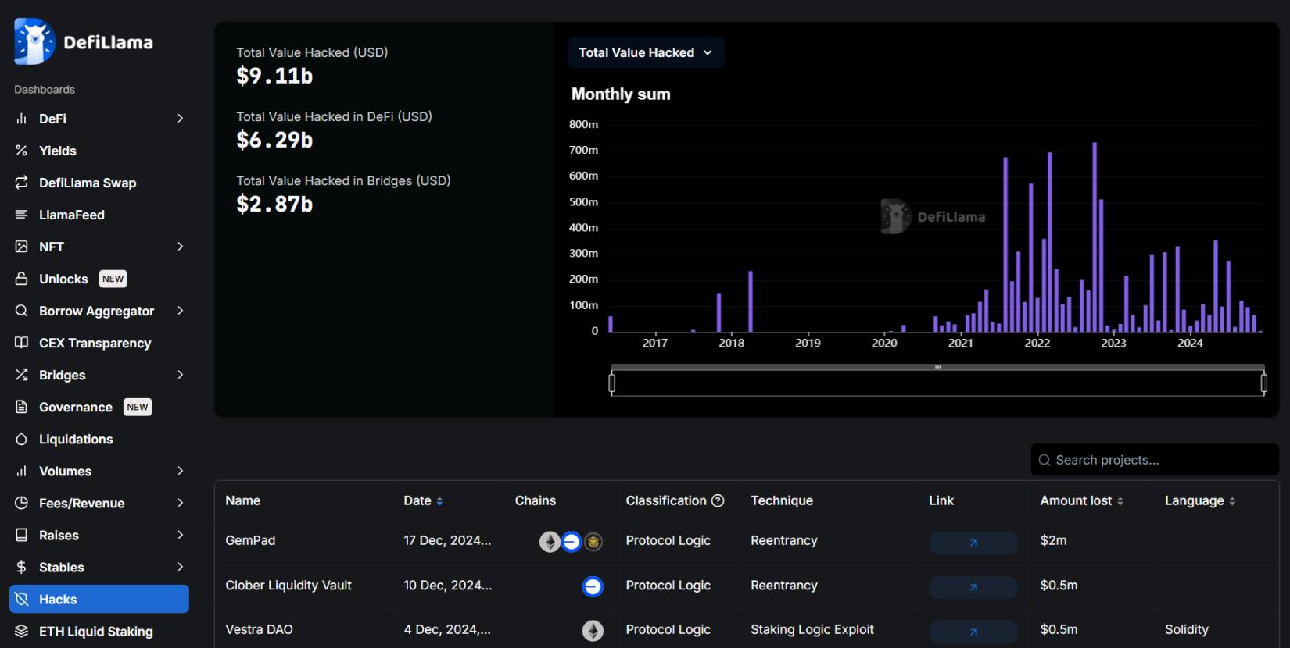Click the ETH Liquid Staking layers icon
This screenshot has height=648, width=1290.
point(22,632)
